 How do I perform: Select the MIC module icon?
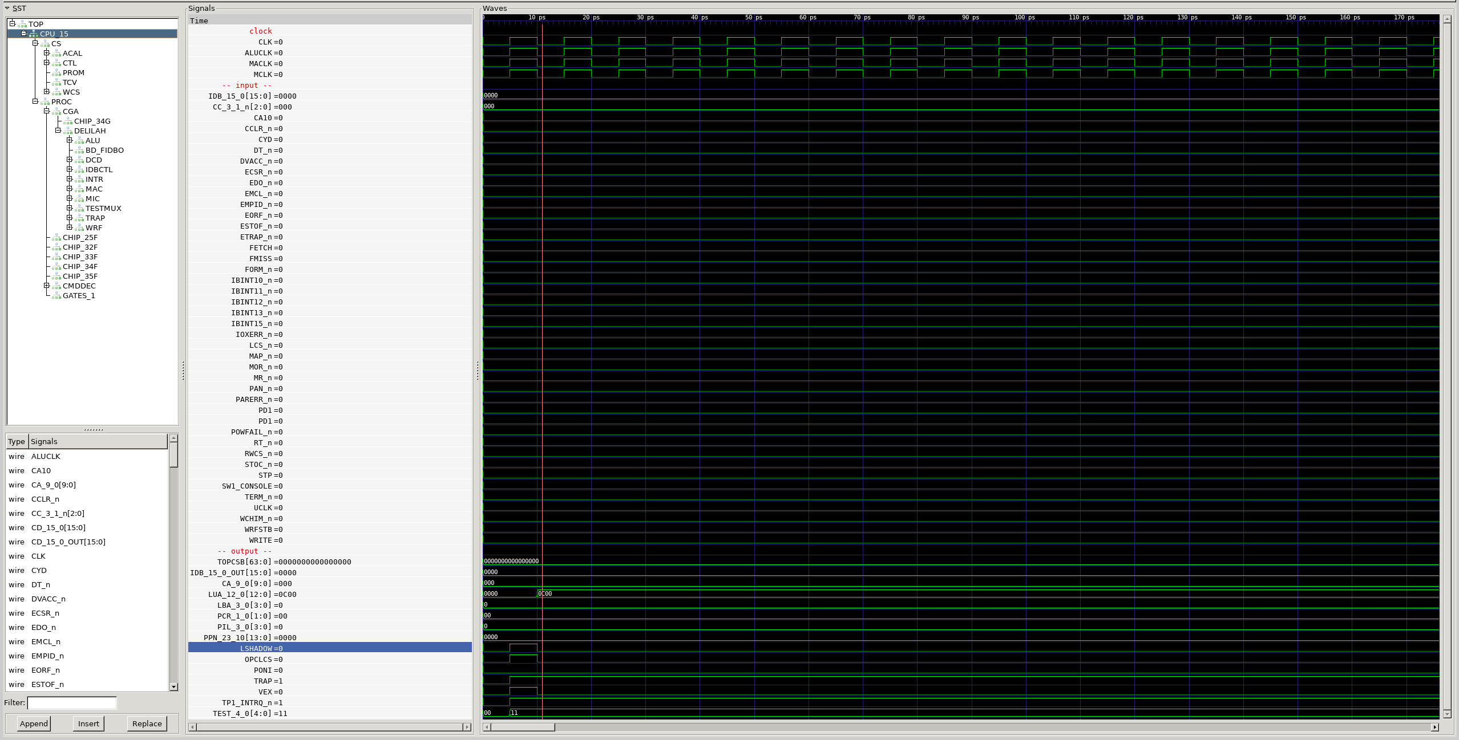pyautogui.click(x=79, y=199)
